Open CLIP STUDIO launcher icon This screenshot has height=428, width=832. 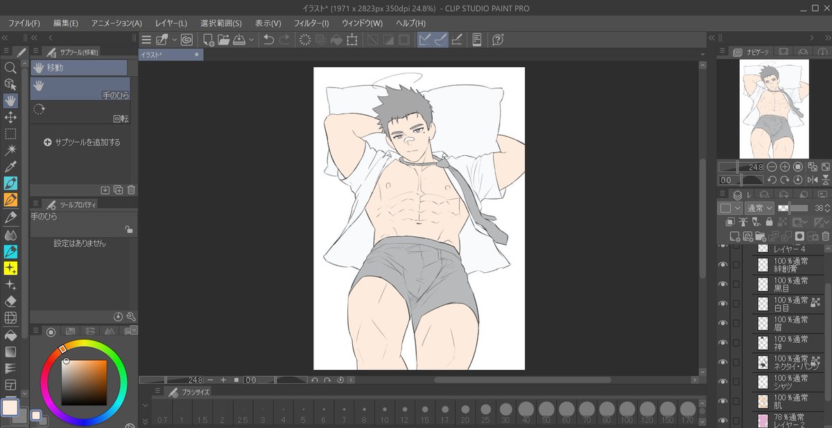coord(186,39)
